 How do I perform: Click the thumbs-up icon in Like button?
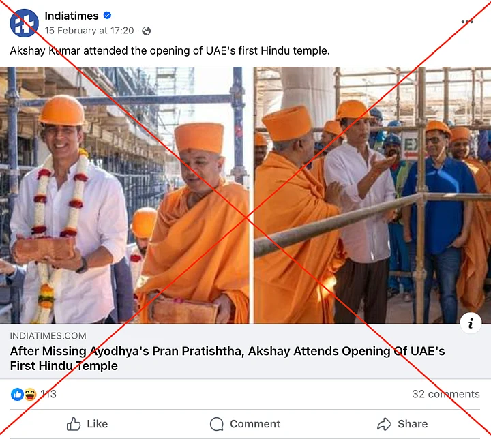[74, 424]
